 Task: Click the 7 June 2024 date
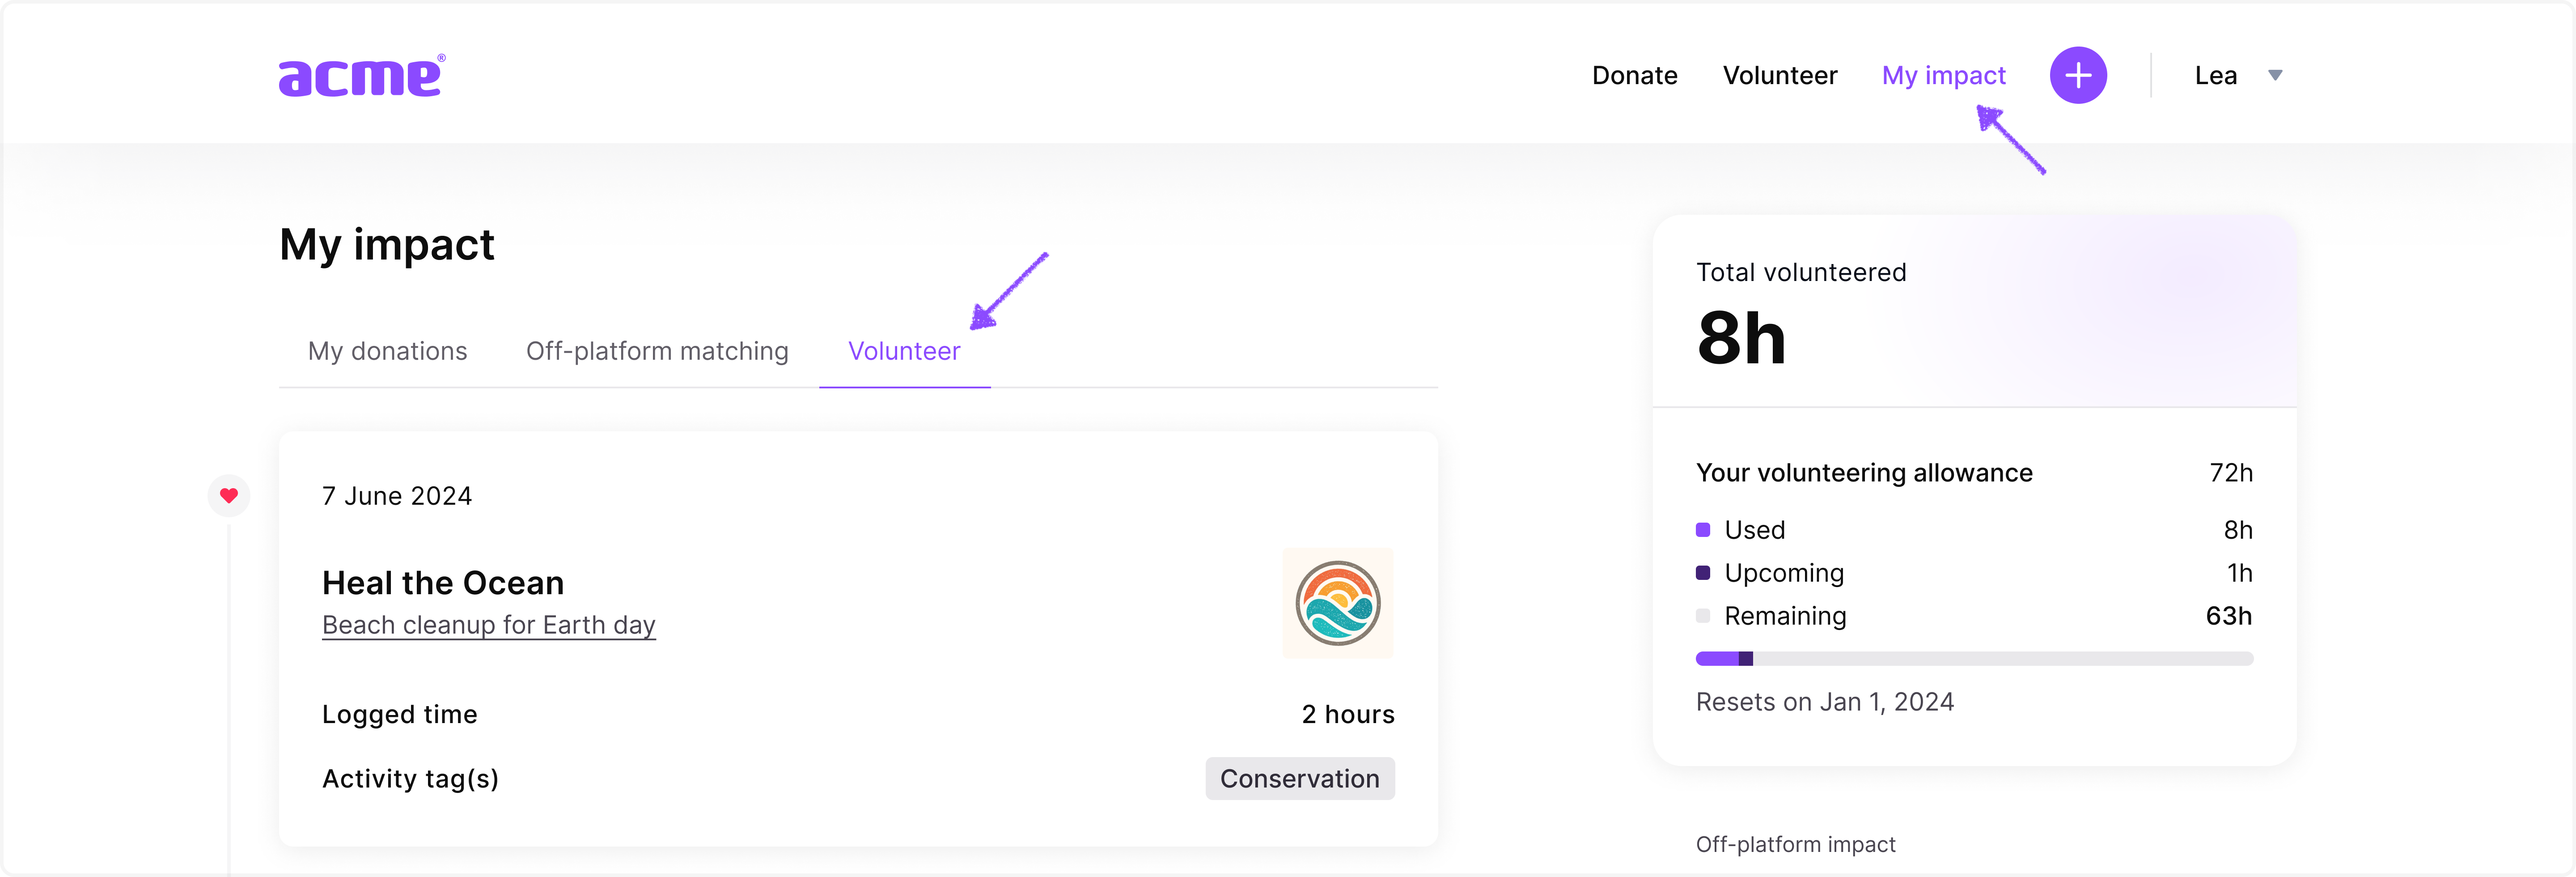pyautogui.click(x=397, y=496)
